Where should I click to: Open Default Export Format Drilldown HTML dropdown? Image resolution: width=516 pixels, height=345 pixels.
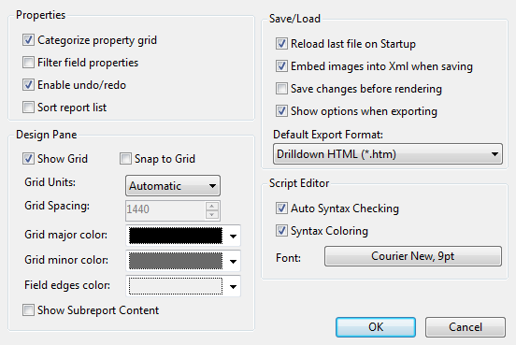[388, 153]
